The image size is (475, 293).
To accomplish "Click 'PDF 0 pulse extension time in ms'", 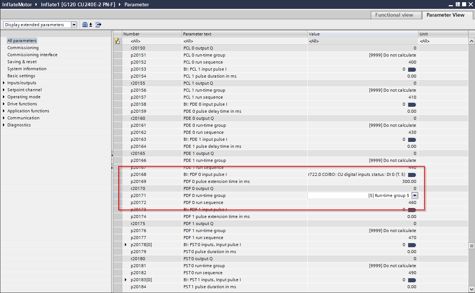I will click(216, 181).
